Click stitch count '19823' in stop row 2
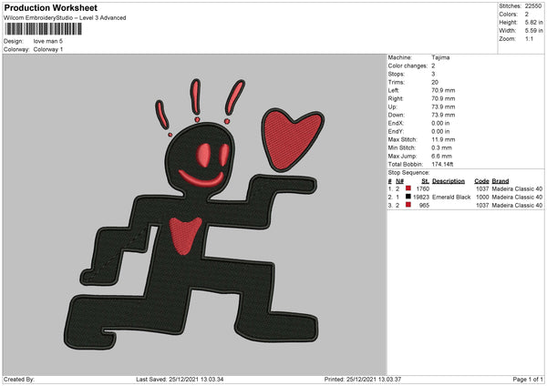Viewport: 547px width, 386px height. point(421,198)
